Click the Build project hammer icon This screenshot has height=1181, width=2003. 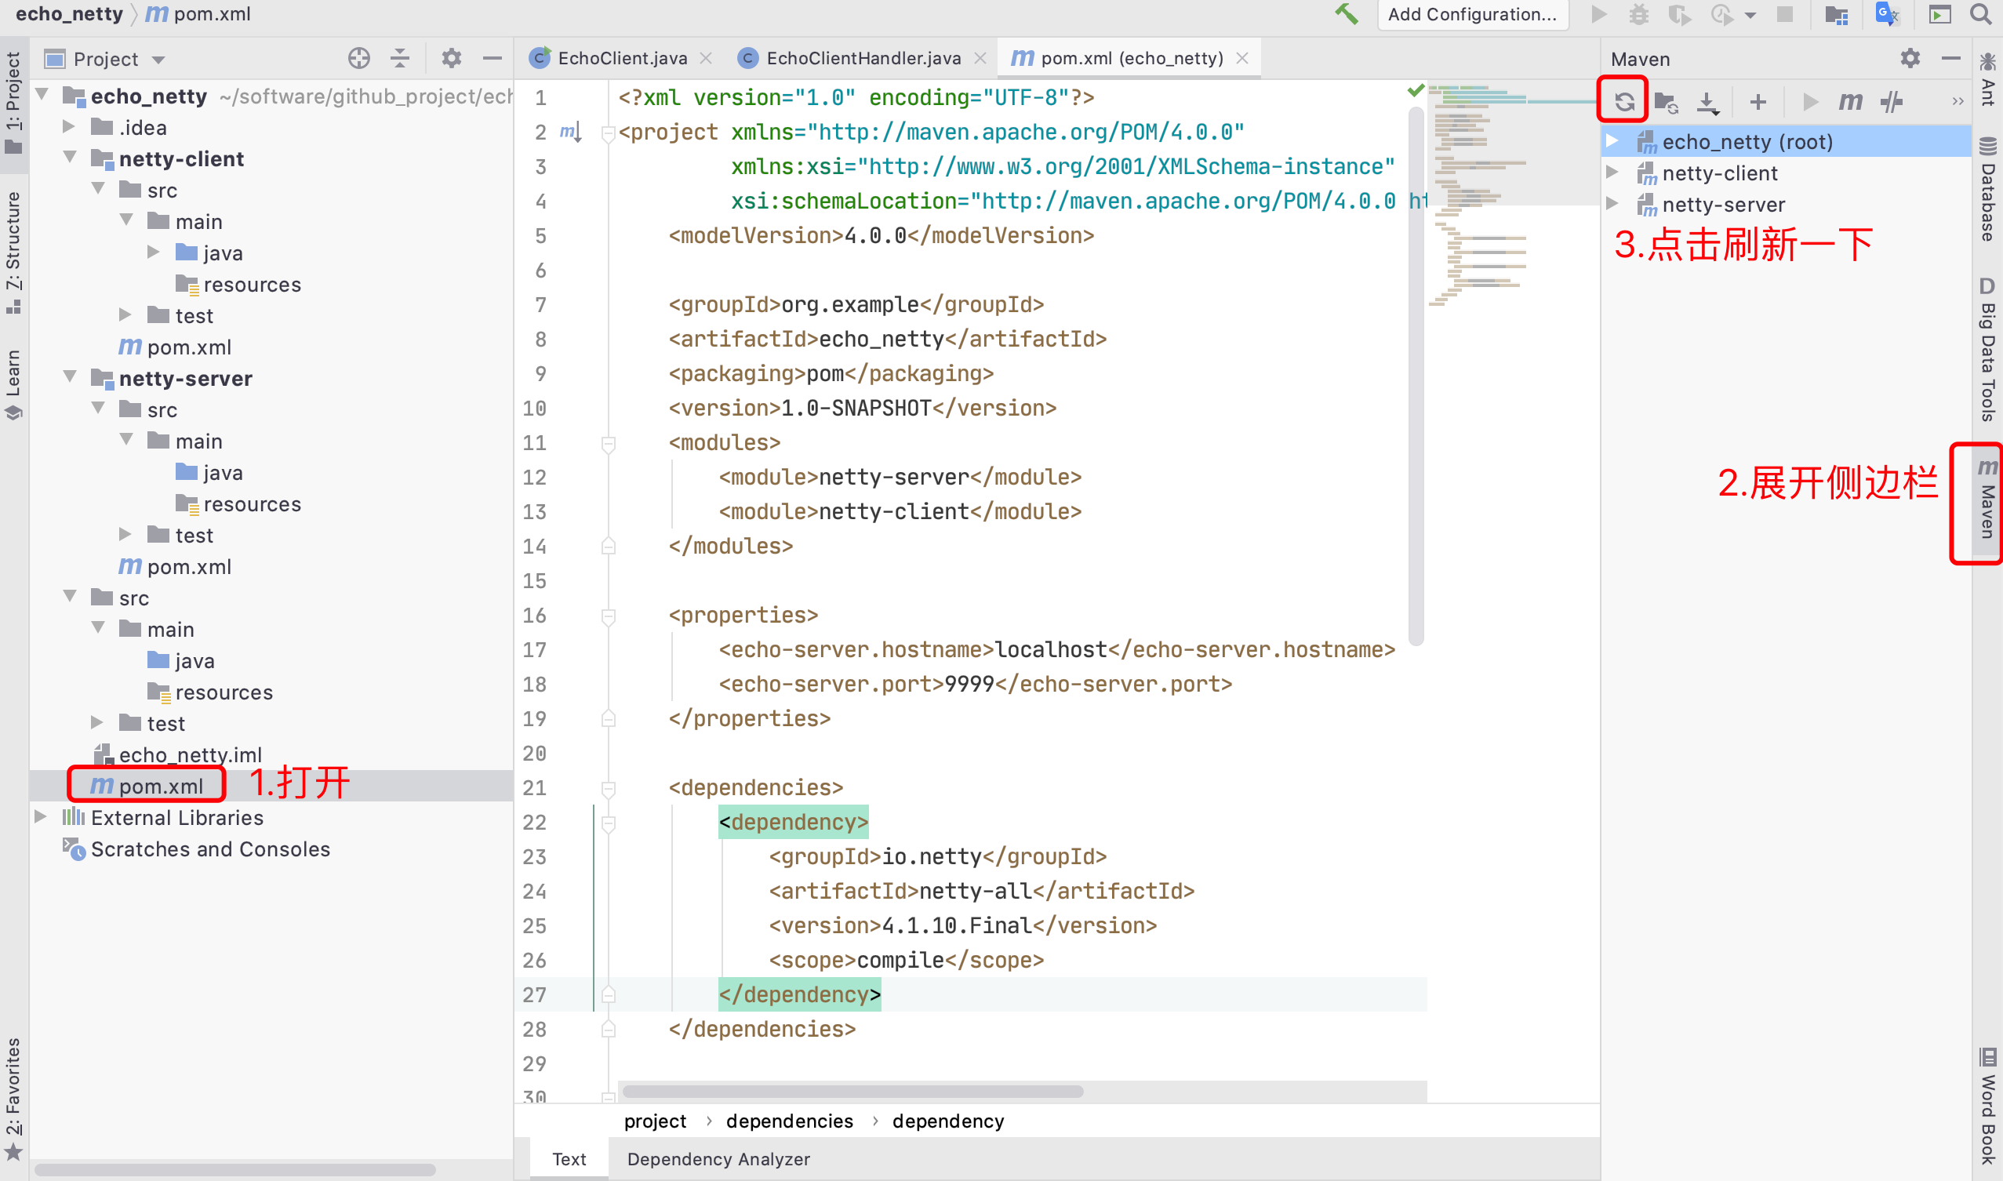tap(1347, 13)
